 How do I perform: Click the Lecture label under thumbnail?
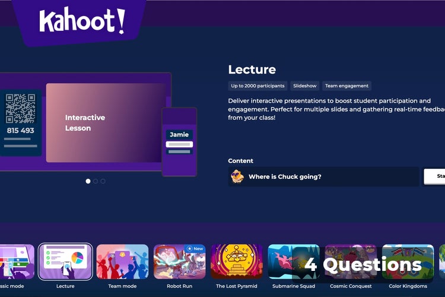click(65, 286)
